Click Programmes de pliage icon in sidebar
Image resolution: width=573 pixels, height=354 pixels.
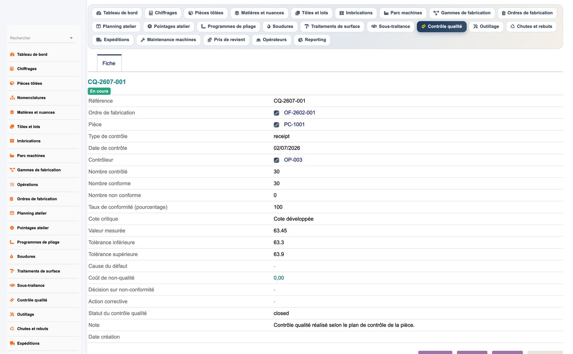[x=12, y=242]
